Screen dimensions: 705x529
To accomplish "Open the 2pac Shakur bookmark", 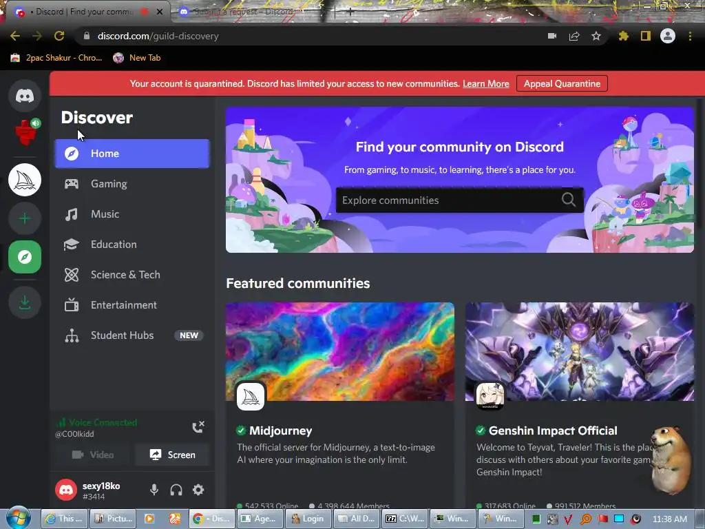I will [x=56, y=58].
